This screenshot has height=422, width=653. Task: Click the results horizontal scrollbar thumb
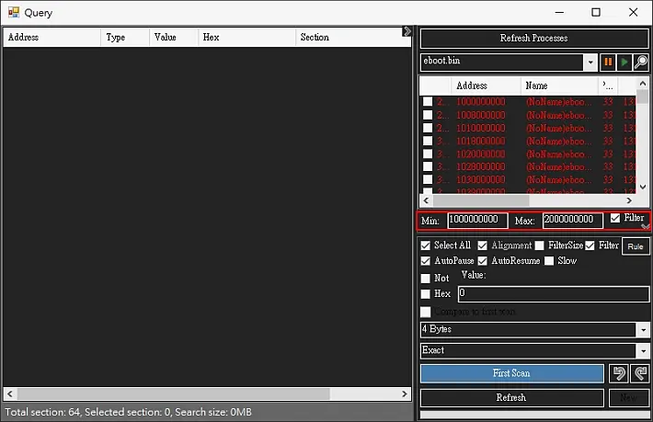(174, 393)
